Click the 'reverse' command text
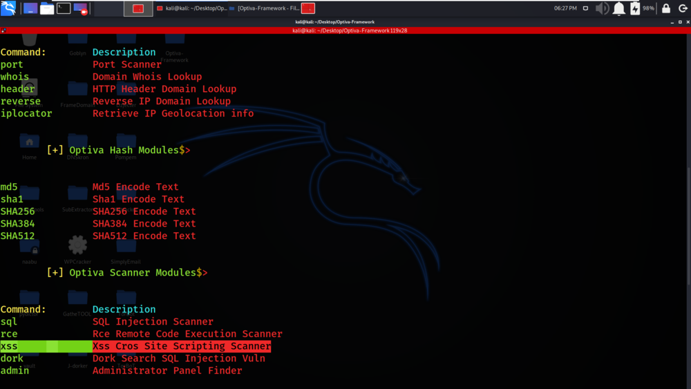 (20, 102)
